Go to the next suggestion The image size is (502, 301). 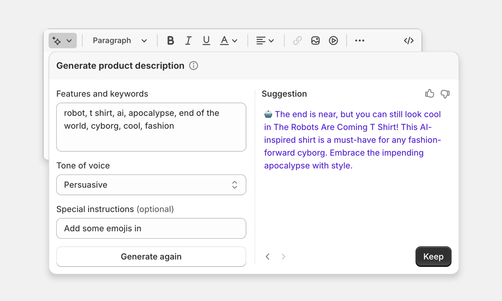(x=283, y=257)
